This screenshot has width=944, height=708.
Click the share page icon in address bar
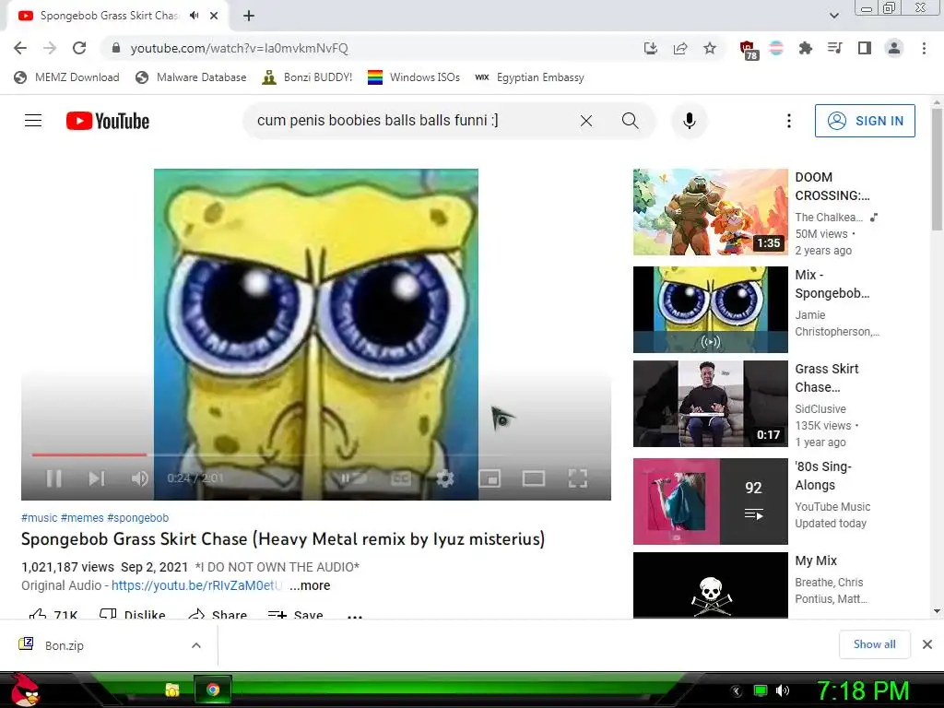680,48
